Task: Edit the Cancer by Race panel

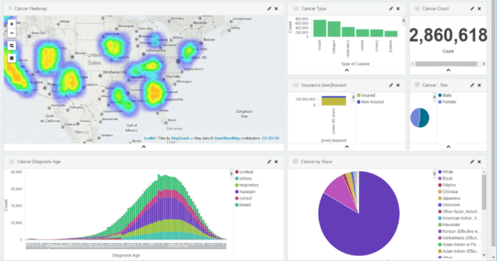Action: 472,161
